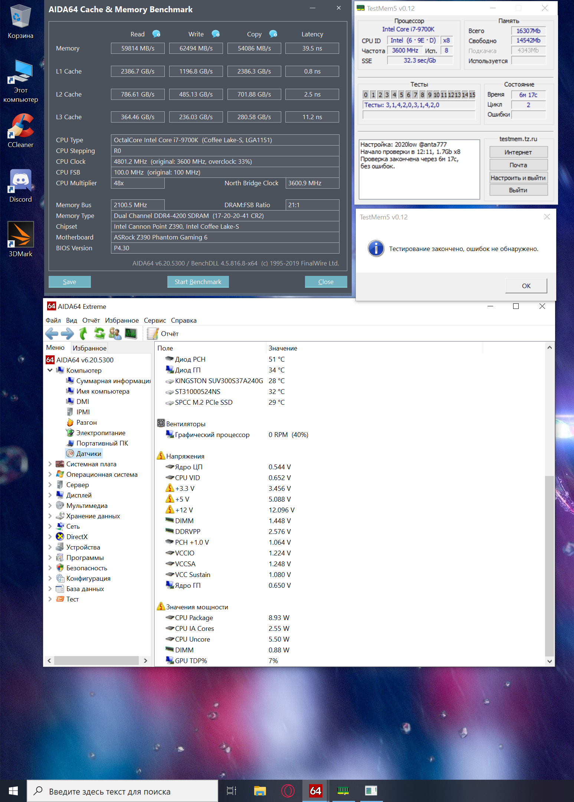574x802 pixels.
Task: Click Close in the Cache & Memory Benchmark
Action: pos(326,282)
